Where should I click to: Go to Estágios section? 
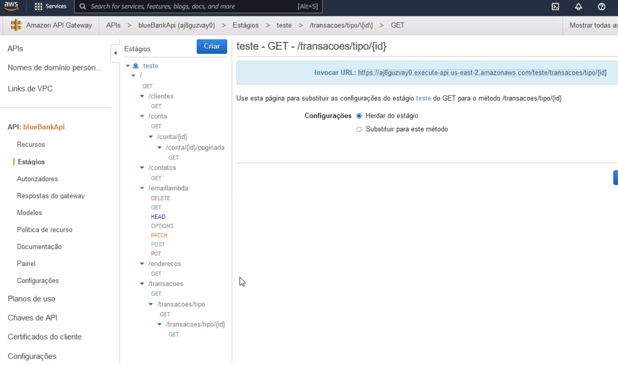click(31, 162)
